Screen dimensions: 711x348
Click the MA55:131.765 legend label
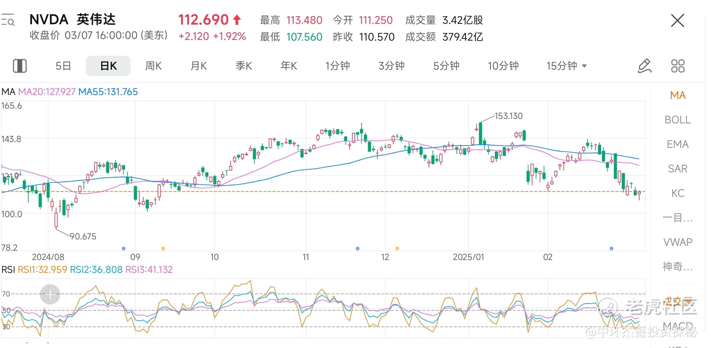108,92
